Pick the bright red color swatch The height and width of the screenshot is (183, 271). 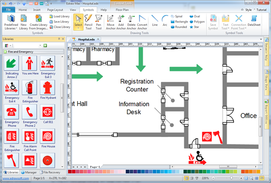(74, 171)
